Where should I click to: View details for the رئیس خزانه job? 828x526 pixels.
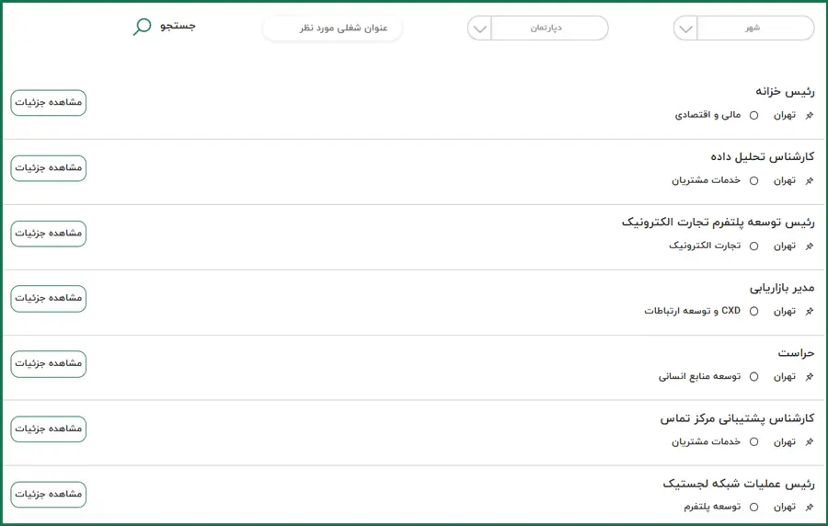tap(49, 103)
